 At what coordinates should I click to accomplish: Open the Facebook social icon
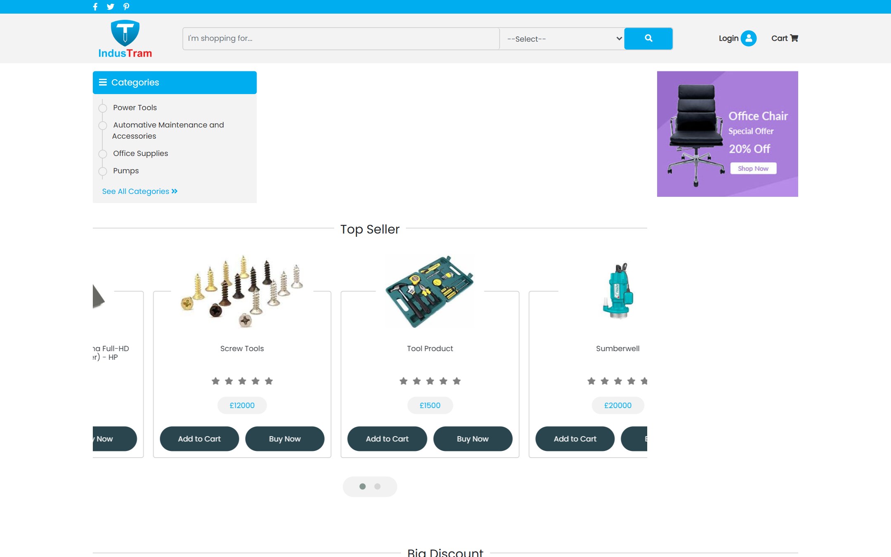coord(95,7)
